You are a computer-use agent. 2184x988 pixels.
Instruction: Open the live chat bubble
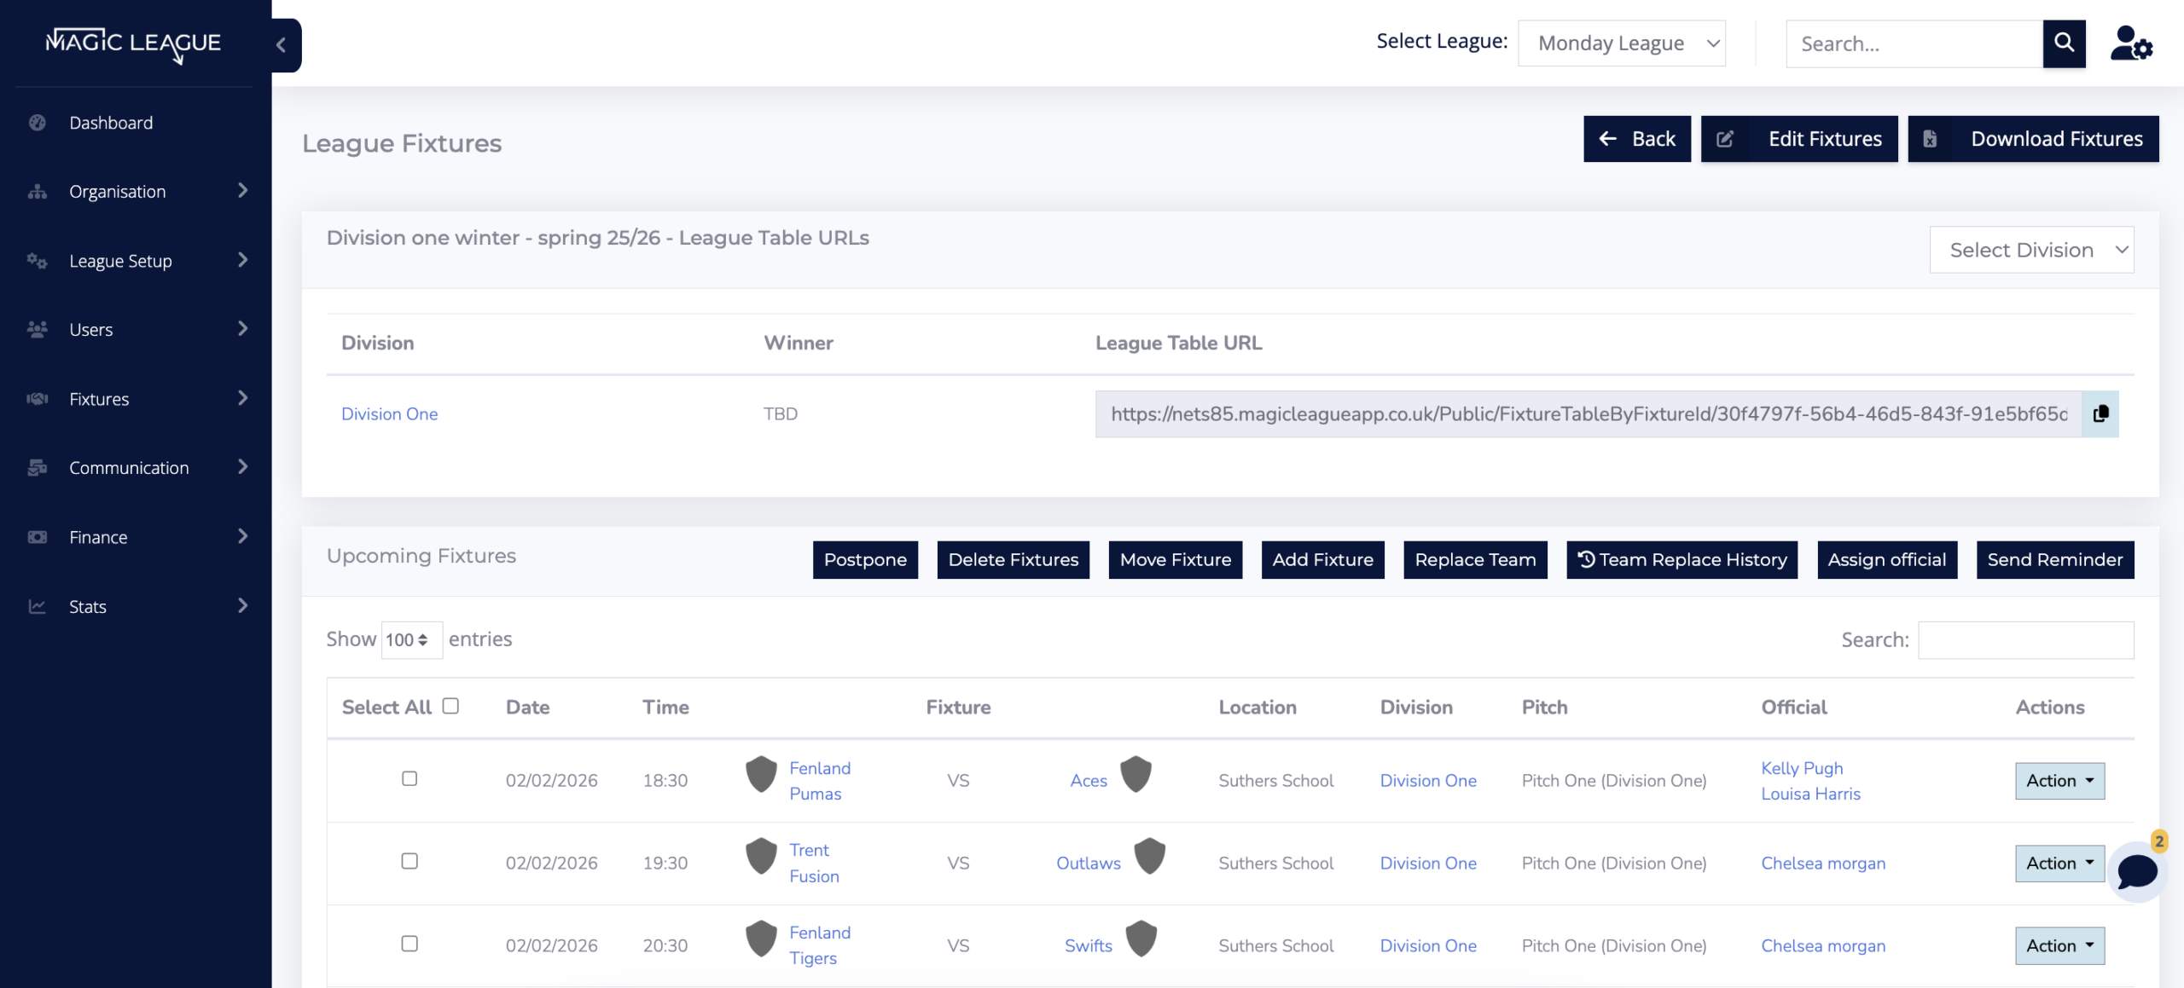click(x=2137, y=872)
